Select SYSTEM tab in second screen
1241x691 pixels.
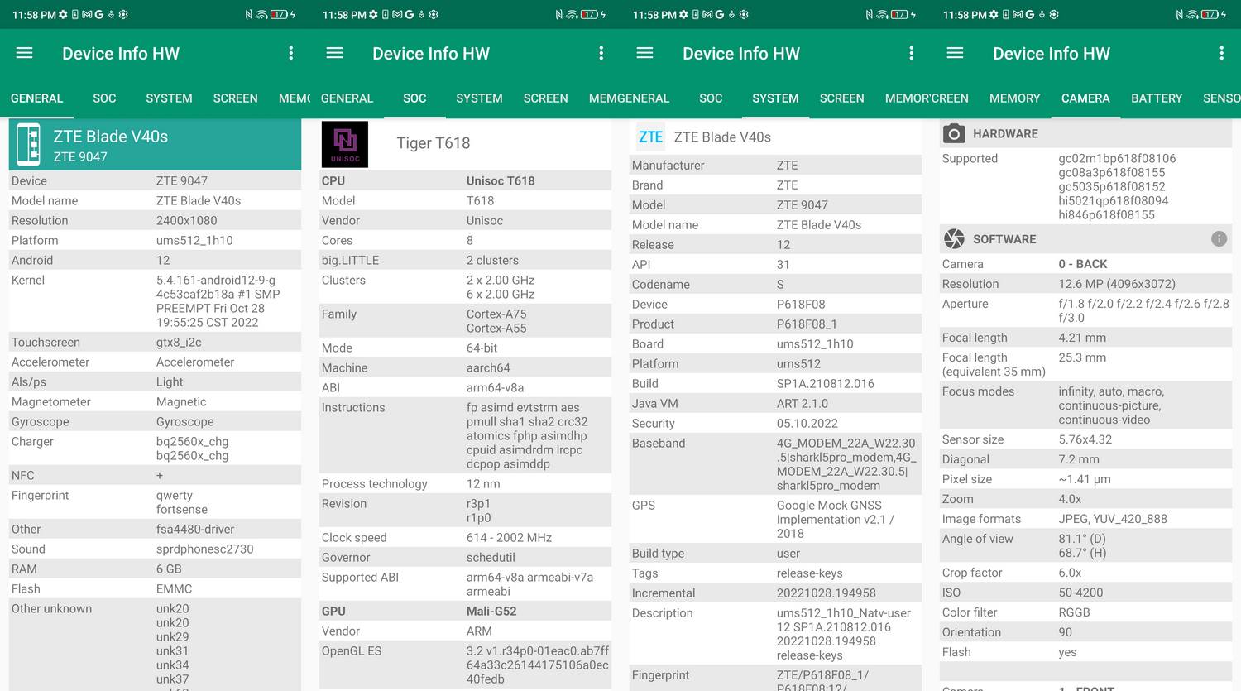point(479,98)
